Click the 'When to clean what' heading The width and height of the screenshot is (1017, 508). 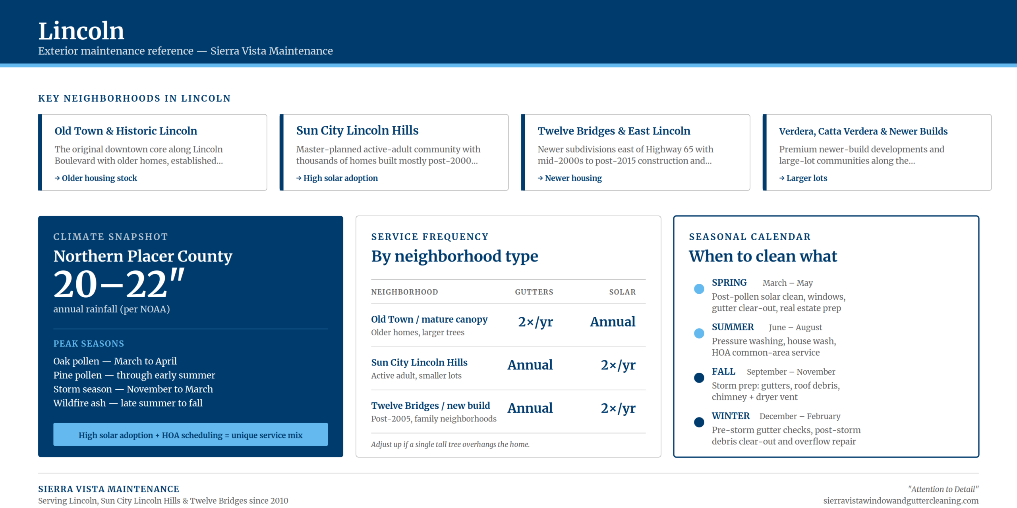click(763, 256)
